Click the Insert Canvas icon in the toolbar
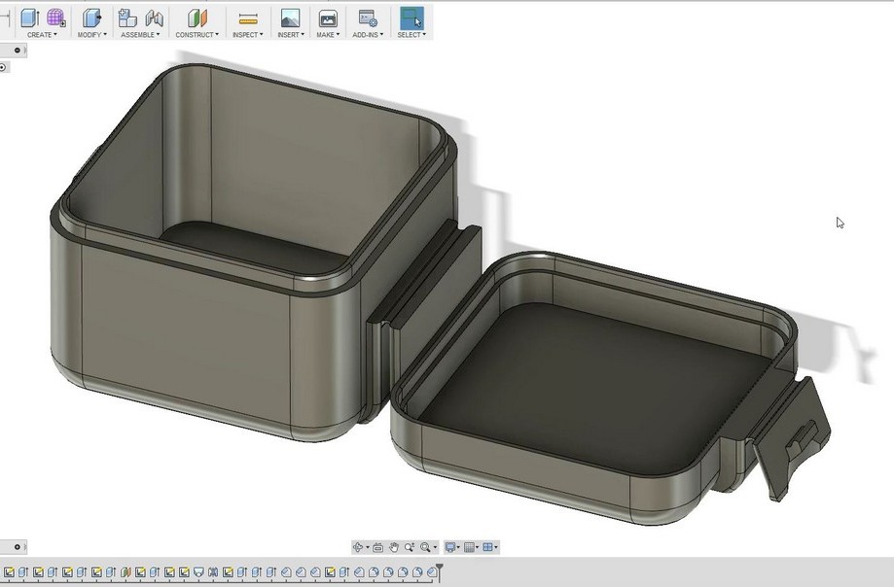Image resolution: width=894 pixels, height=587 pixels. click(x=289, y=17)
